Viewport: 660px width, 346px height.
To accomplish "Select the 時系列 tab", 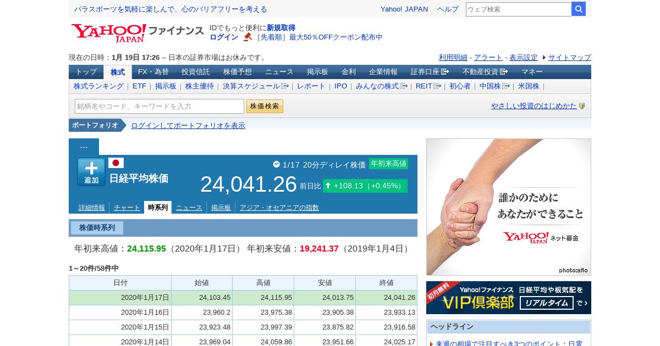I will coord(158,208).
